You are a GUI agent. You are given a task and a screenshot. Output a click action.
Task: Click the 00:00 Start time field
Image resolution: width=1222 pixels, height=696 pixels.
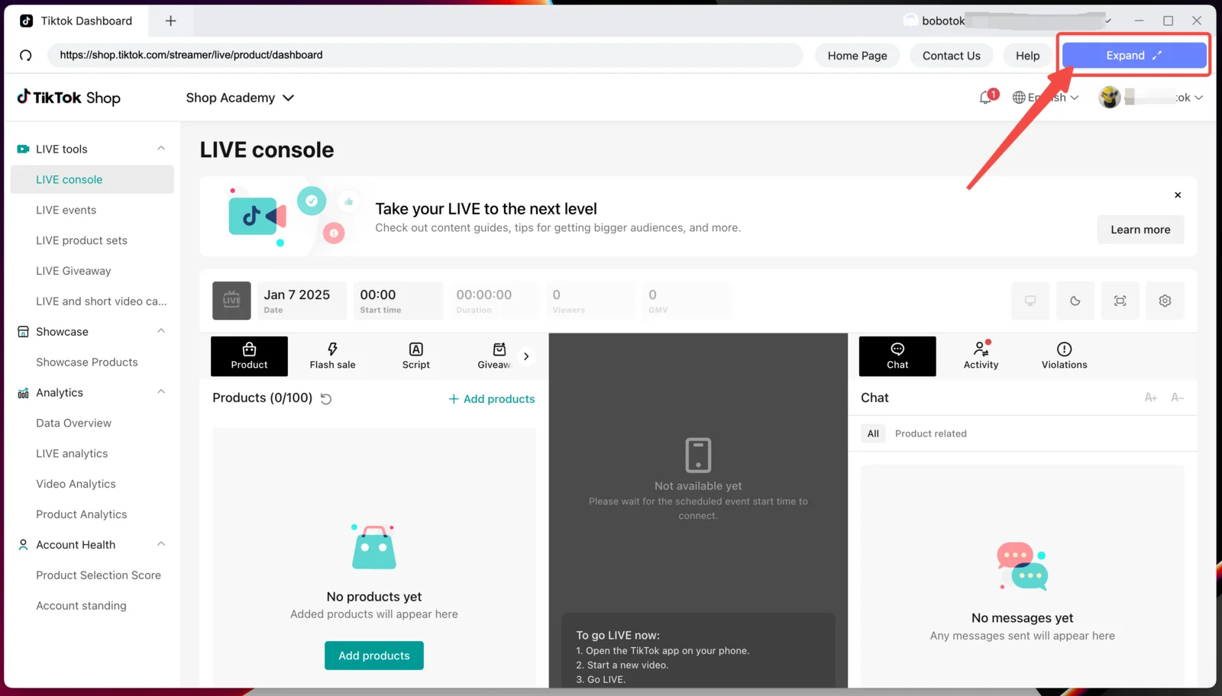397,301
